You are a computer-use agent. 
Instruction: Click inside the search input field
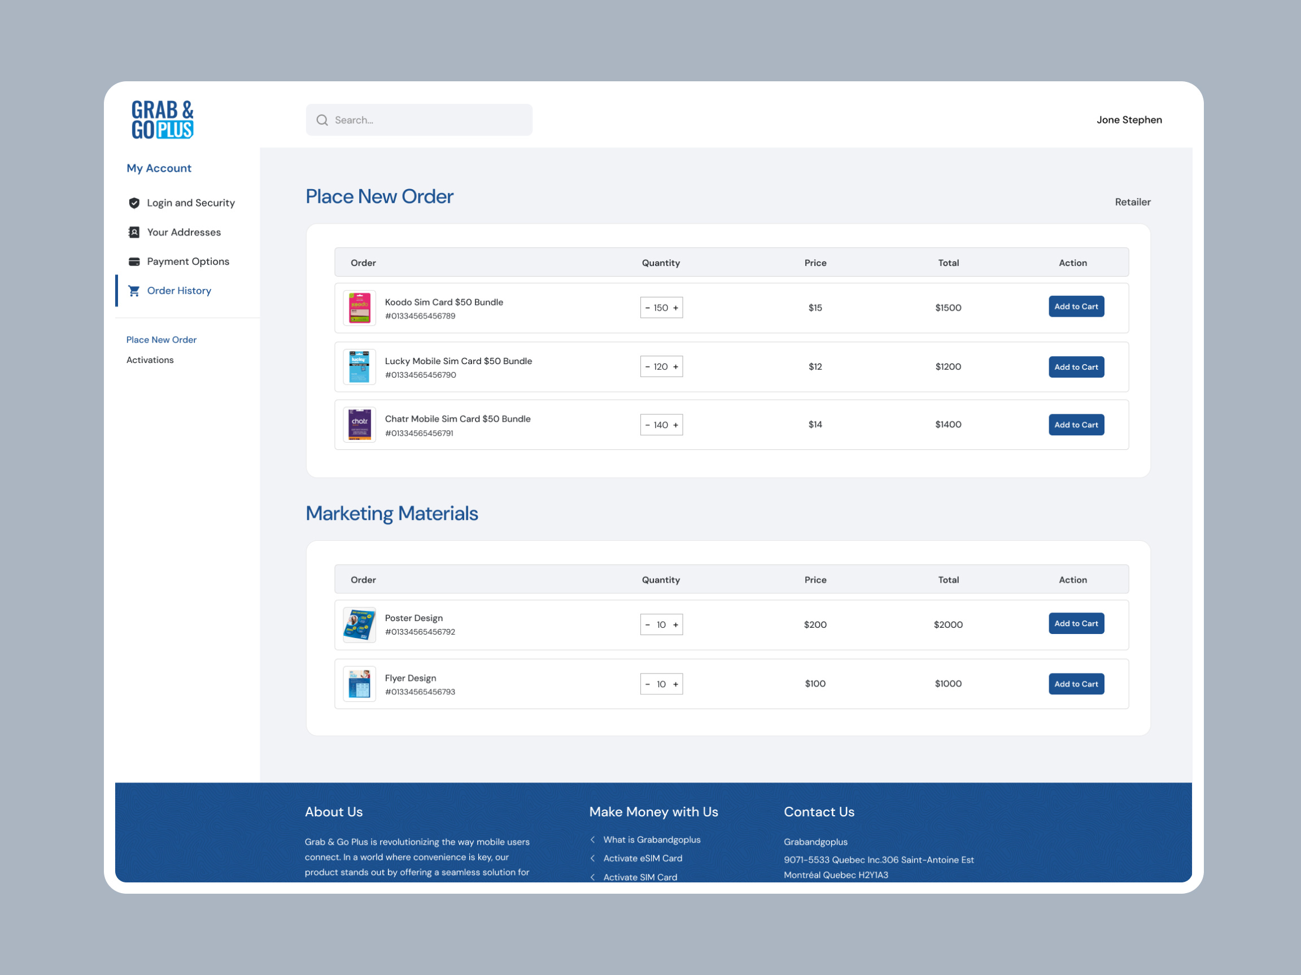point(412,119)
